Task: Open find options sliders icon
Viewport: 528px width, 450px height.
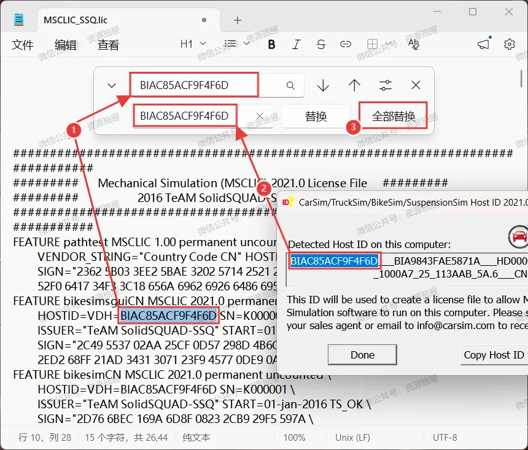Action: 385,85
